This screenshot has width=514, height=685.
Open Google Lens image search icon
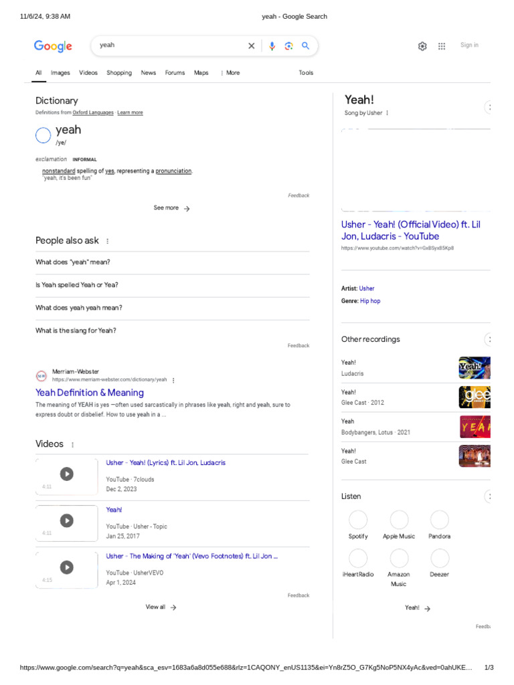(288, 46)
